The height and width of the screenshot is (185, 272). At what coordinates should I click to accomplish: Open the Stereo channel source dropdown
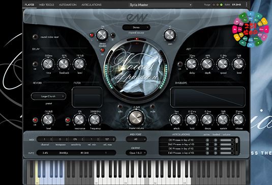click(x=136, y=28)
